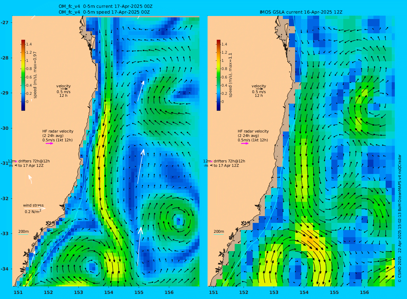Click the 1.4 tick on OM_fc_v4 color bar
The image size is (407, 299).
(29, 44)
